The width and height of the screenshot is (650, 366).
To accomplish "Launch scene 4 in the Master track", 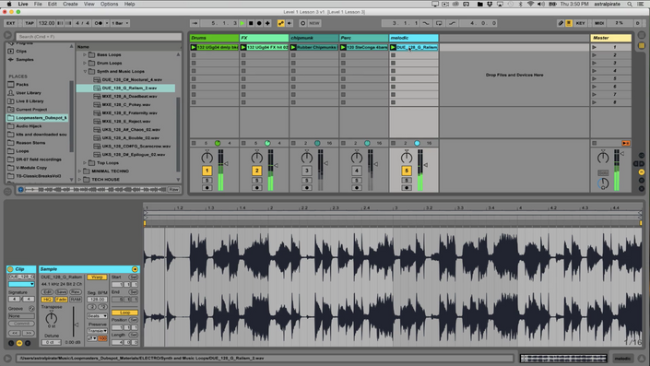I will (595, 71).
